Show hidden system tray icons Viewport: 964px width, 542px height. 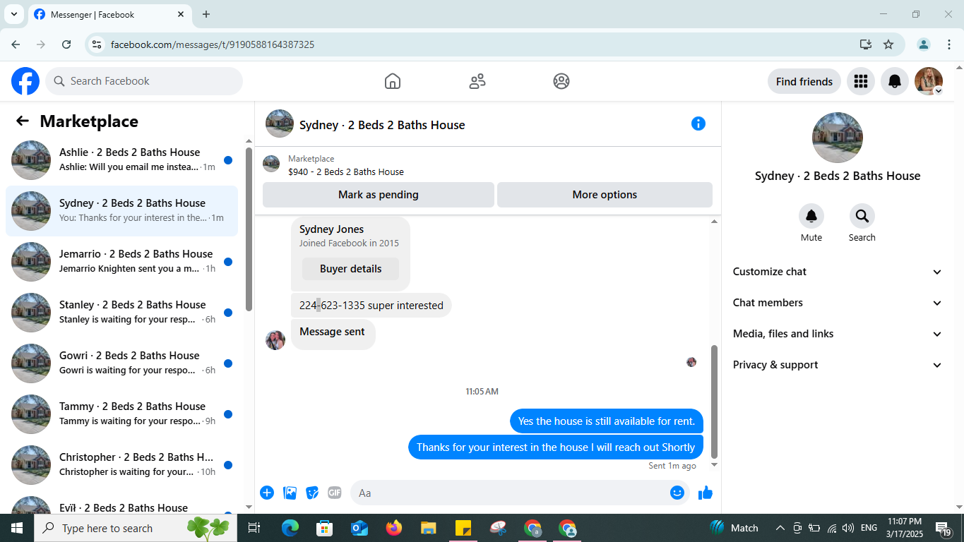tap(780, 528)
